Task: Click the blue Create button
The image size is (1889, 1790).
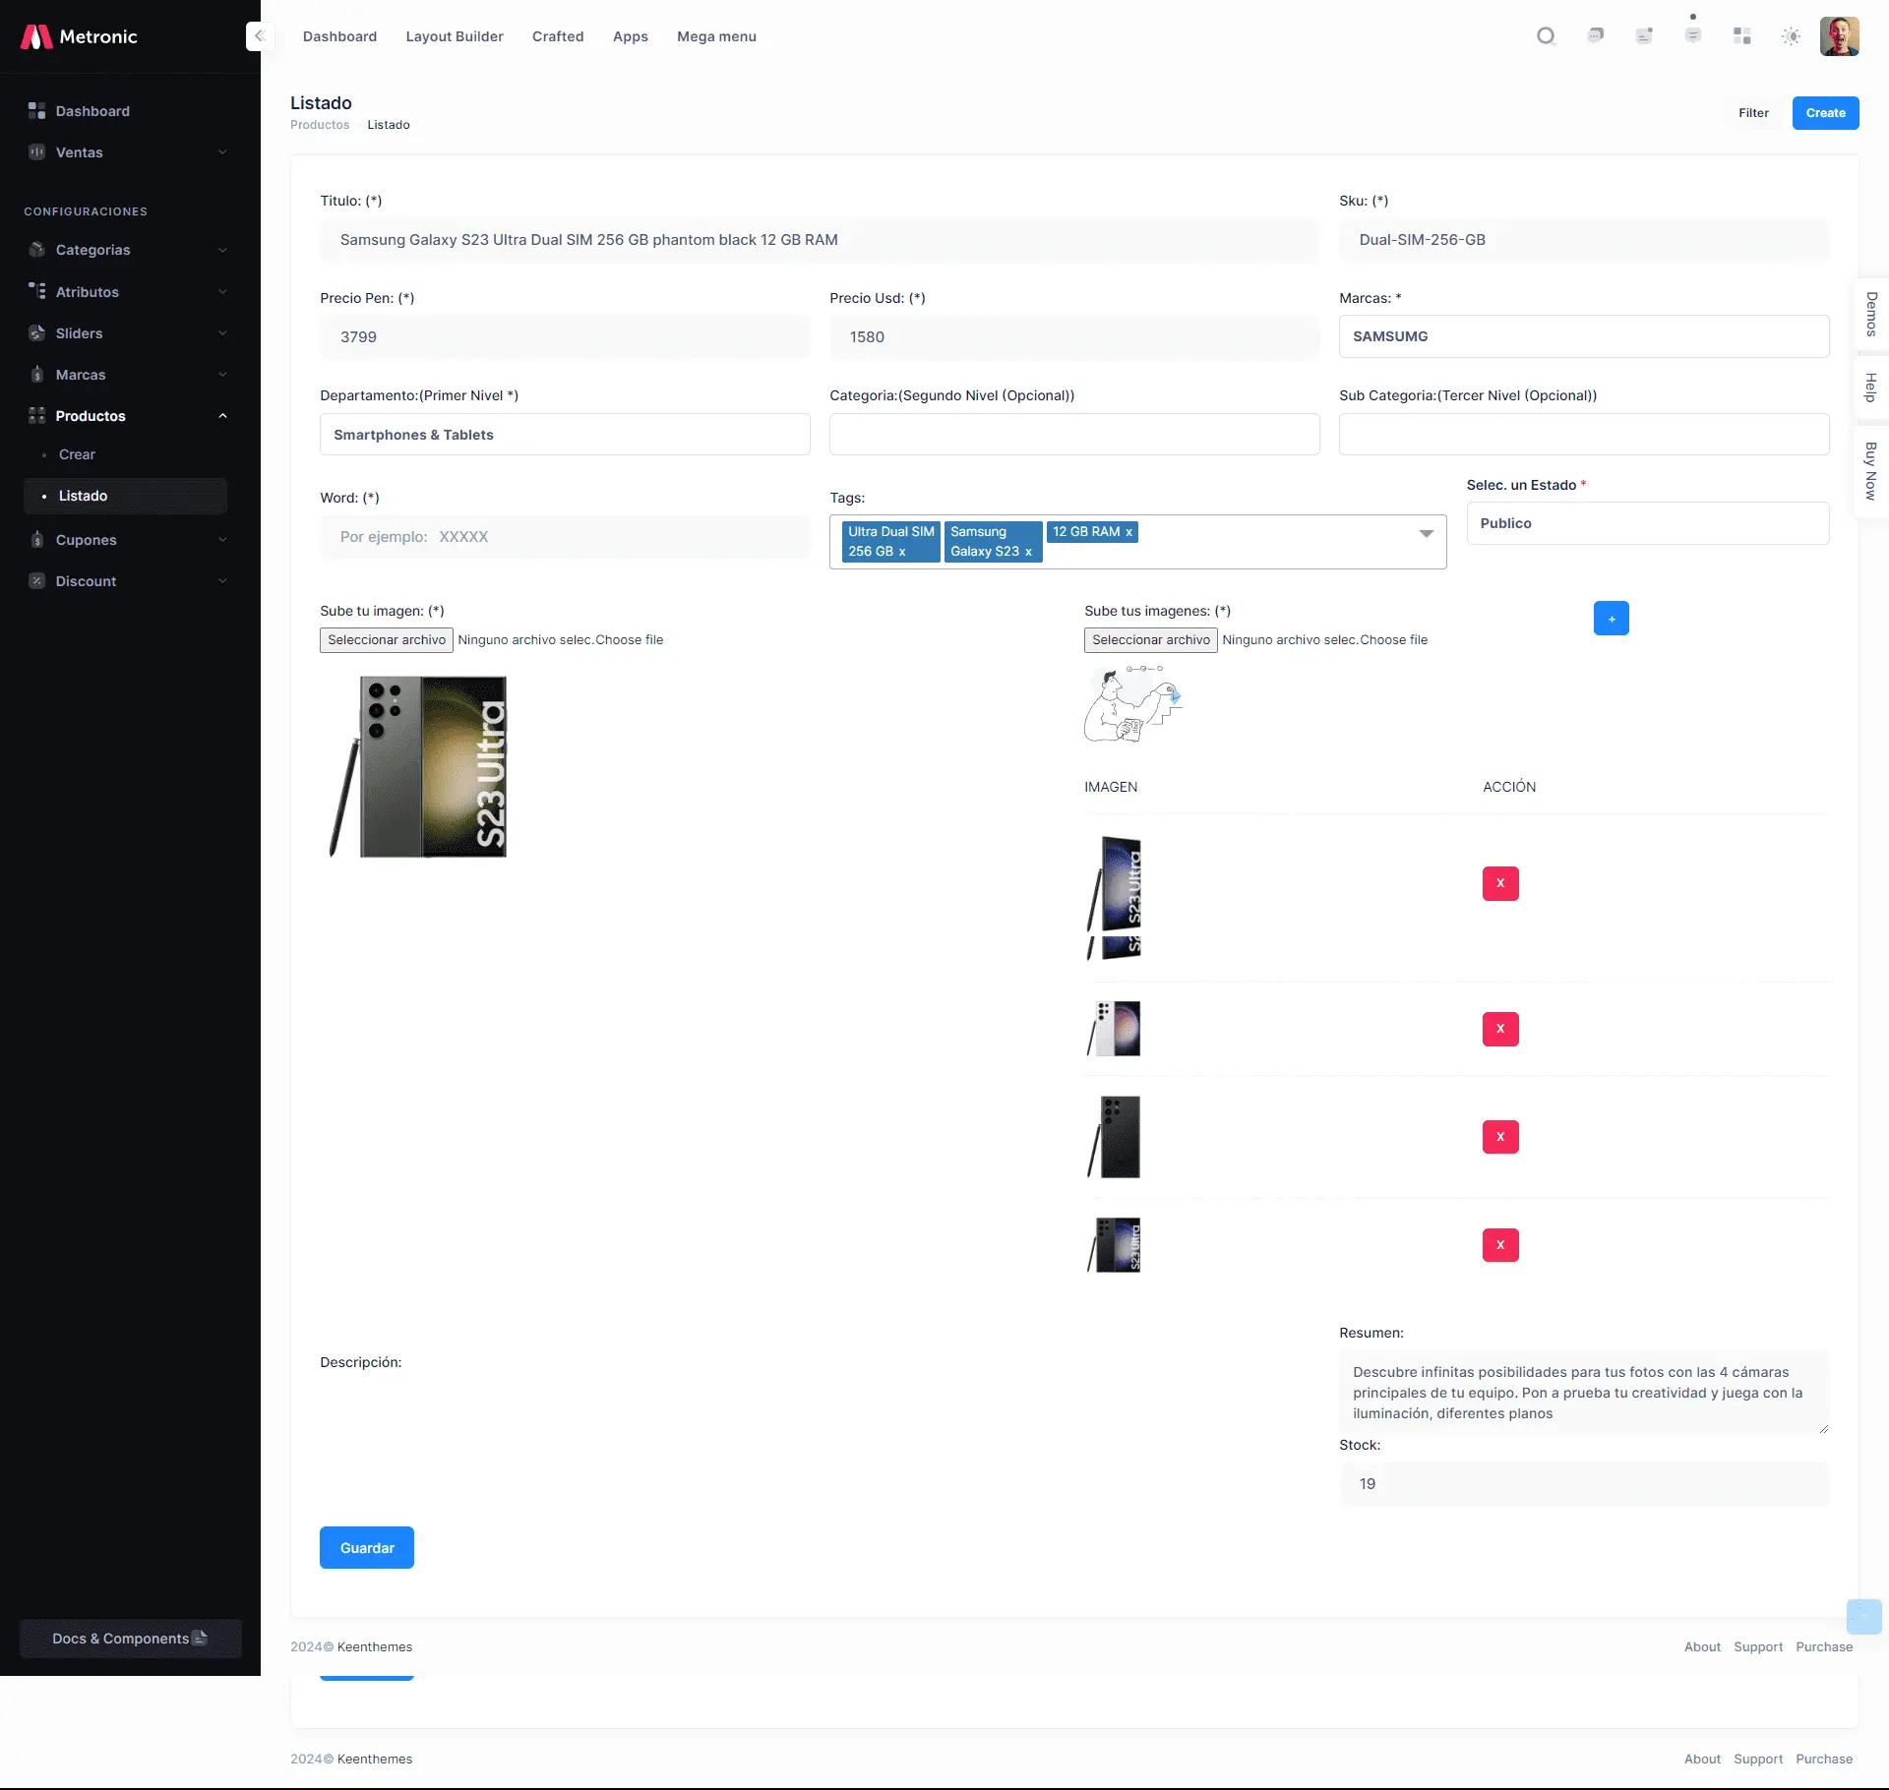Action: click(1824, 113)
